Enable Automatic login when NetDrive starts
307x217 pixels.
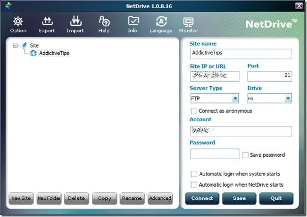[x=194, y=185]
